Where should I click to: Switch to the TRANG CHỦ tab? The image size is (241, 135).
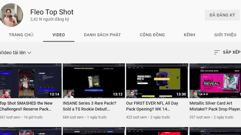(21, 35)
